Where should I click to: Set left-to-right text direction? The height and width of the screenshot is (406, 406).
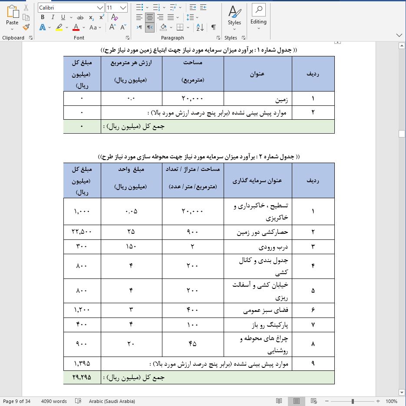click(x=139, y=27)
